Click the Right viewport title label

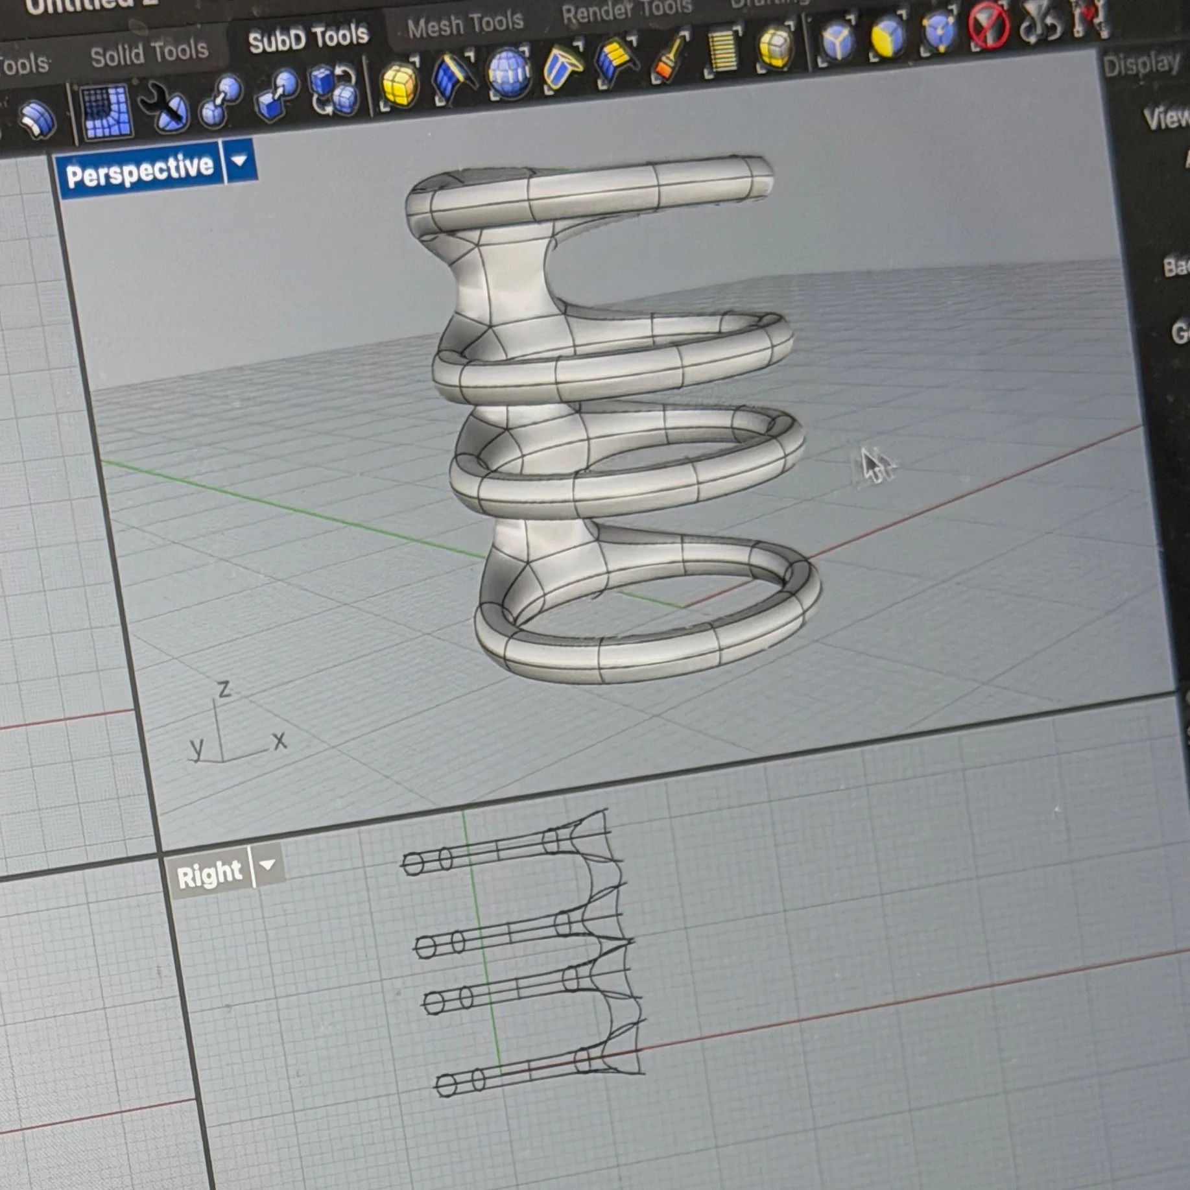coord(209,873)
